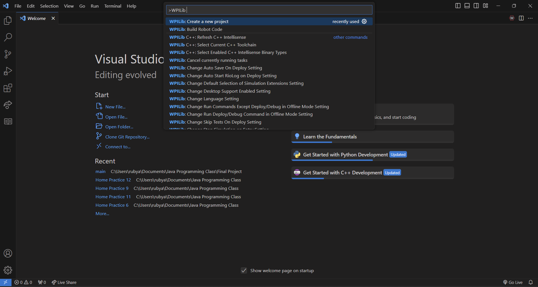Choose Change Language Setting command
The height and width of the screenshot is (287, 538).
[x=269, y=99]
